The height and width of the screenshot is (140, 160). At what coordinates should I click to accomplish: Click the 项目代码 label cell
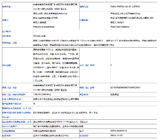tap(84, 7)
